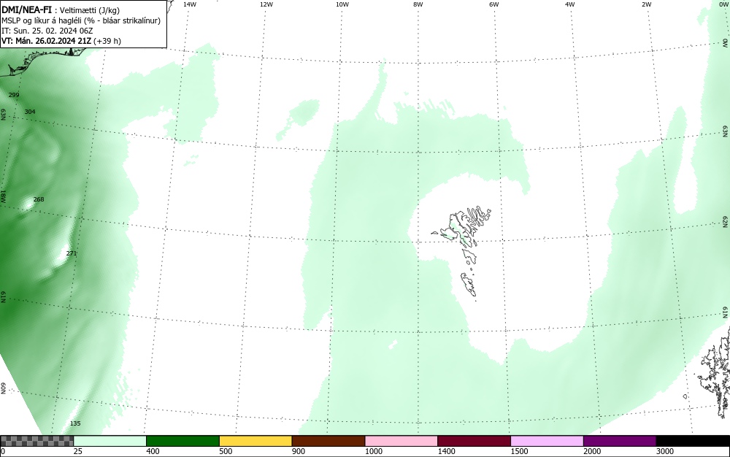Viewport: 730px width, 457px height.
Task: Click the light mint 25–400 legend swatch
Action: click(110, 441)
